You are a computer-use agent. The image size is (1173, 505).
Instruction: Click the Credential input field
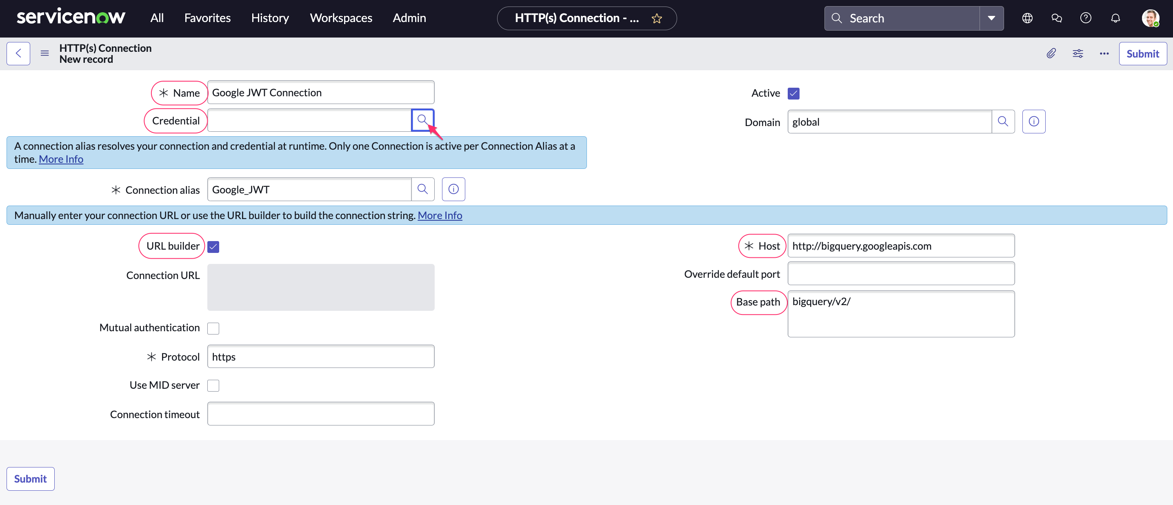pyautogui.click(x=310, y=120)
